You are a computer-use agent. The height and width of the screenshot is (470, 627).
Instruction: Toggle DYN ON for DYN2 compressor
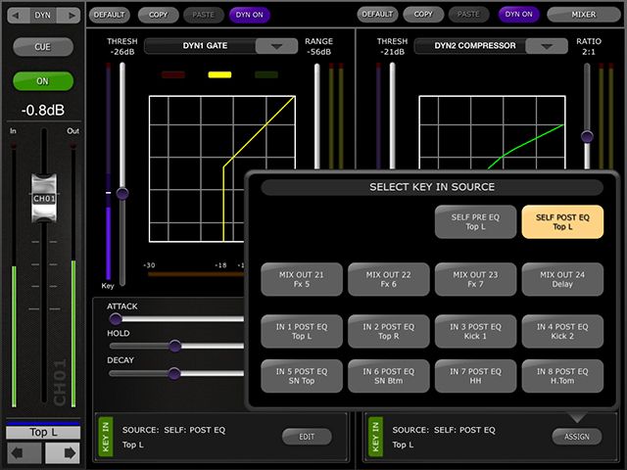point(520,15)
